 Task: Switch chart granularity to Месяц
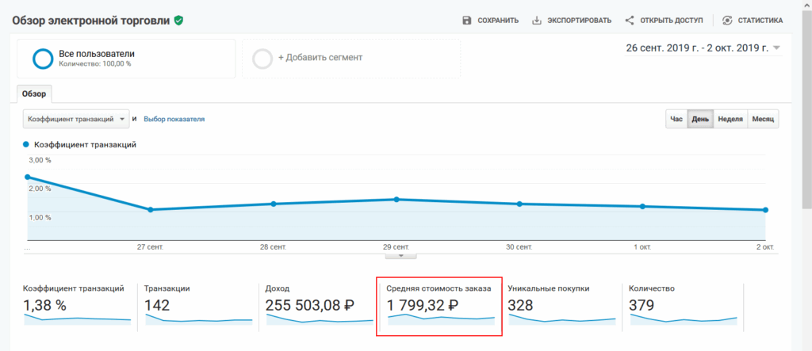coord(764,119)
